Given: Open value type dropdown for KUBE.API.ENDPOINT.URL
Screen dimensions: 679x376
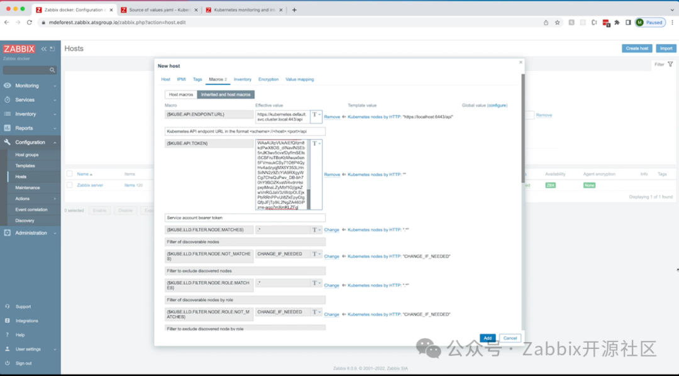Looking at the screenshot, I should [x=316, y=115].
